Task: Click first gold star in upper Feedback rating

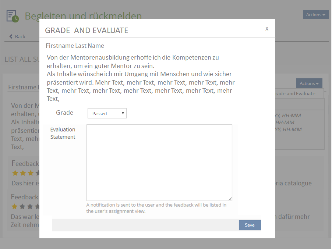Action: 15,173
